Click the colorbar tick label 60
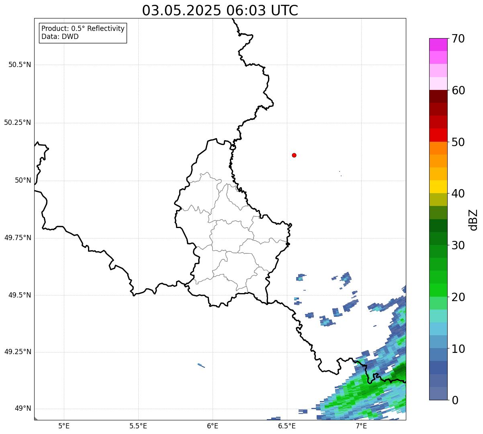Viewport: 483px width, 434px height. (x=458, y=90)
